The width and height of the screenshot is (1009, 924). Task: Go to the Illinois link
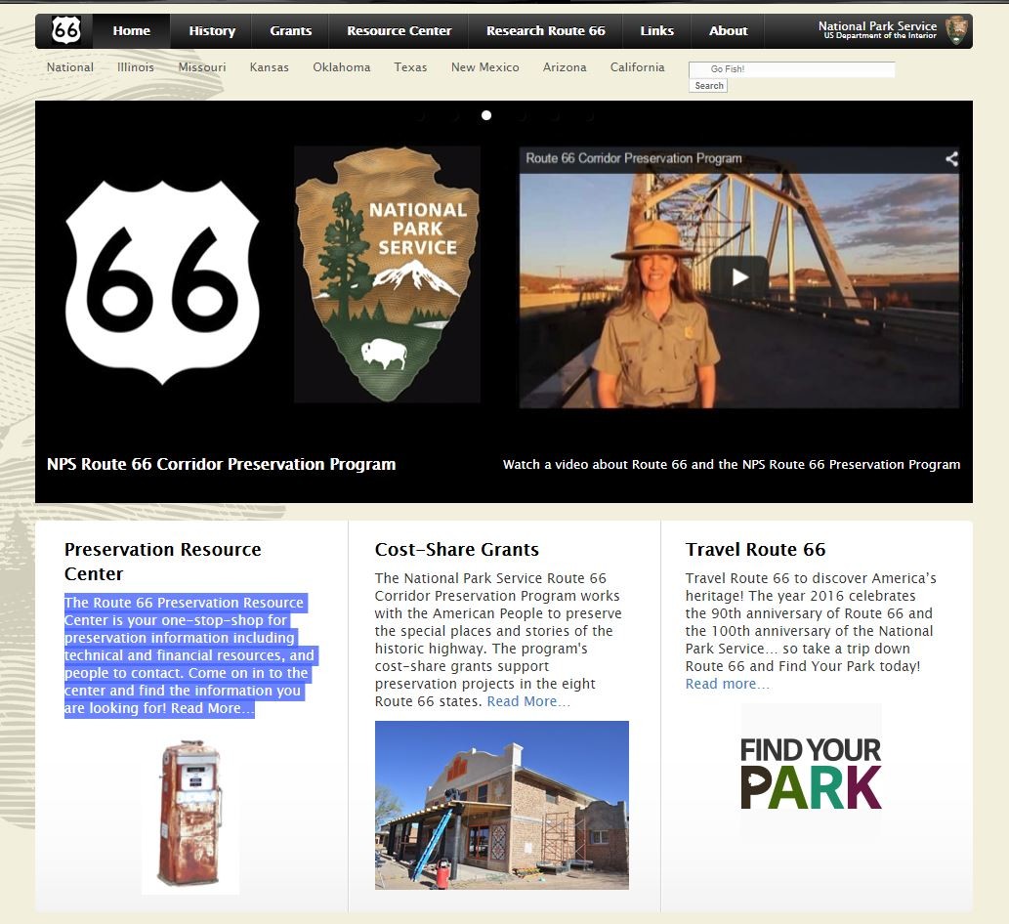click(x=136, y=67)
